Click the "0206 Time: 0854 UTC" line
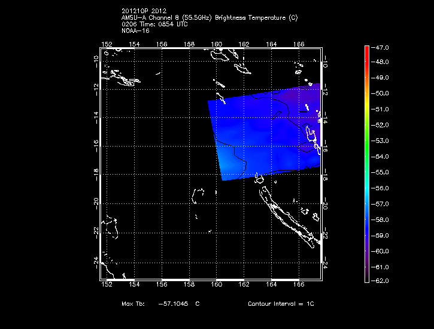This screenshot has width=434, height=329. [154, 25]
